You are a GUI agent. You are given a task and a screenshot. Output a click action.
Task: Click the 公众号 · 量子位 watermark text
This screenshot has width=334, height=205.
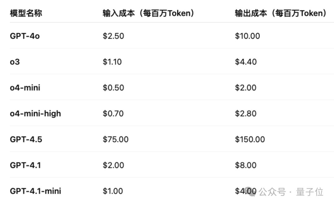(291, 192)
